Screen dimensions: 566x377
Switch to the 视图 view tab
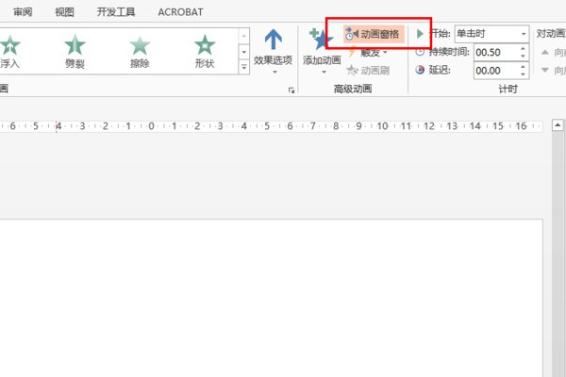pyautogui.click(x=64, y=11)
